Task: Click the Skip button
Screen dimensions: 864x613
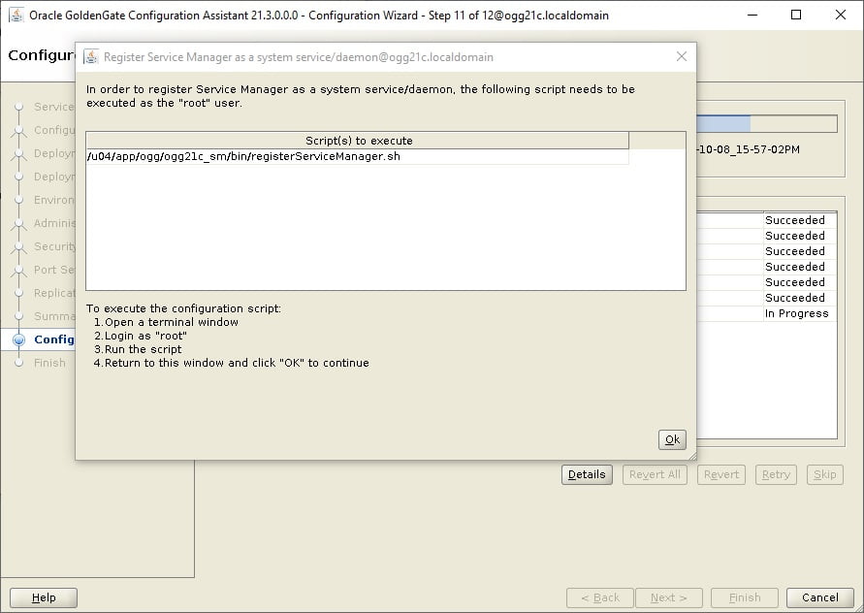Action: pyautogui.click(x=825, y=474)
